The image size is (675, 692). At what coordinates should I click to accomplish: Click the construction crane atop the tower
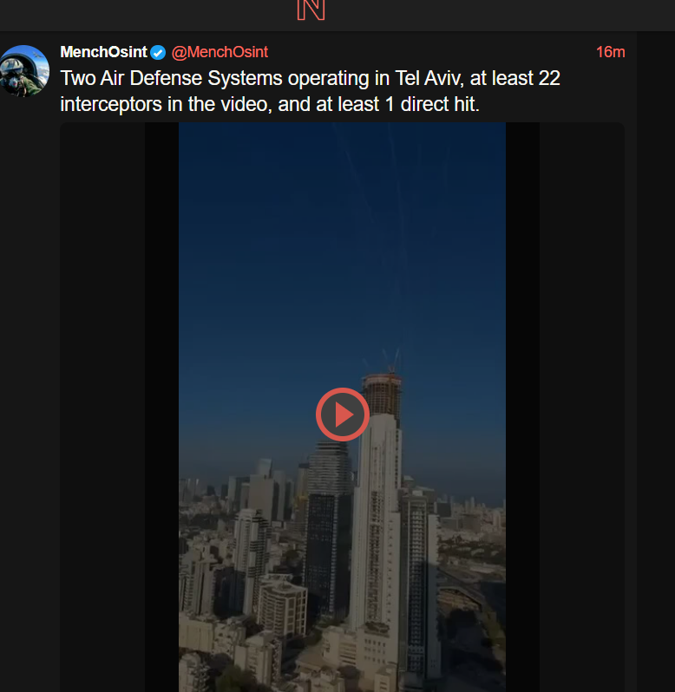(390, 361)
